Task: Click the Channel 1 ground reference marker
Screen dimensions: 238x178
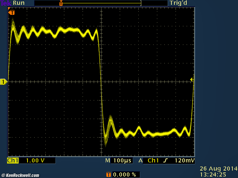Action: tap(3, 82)
